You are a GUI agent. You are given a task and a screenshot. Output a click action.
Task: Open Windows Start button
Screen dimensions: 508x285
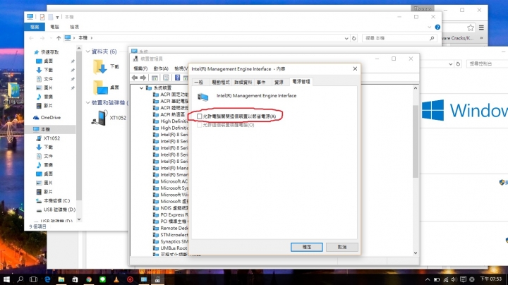[x=6, y=279]
